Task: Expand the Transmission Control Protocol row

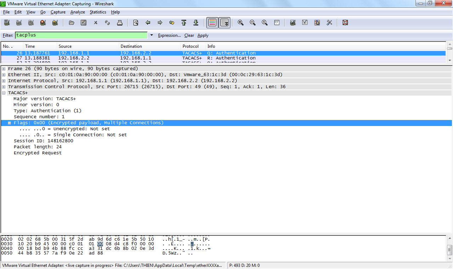Action: click(x=4, y=87)
